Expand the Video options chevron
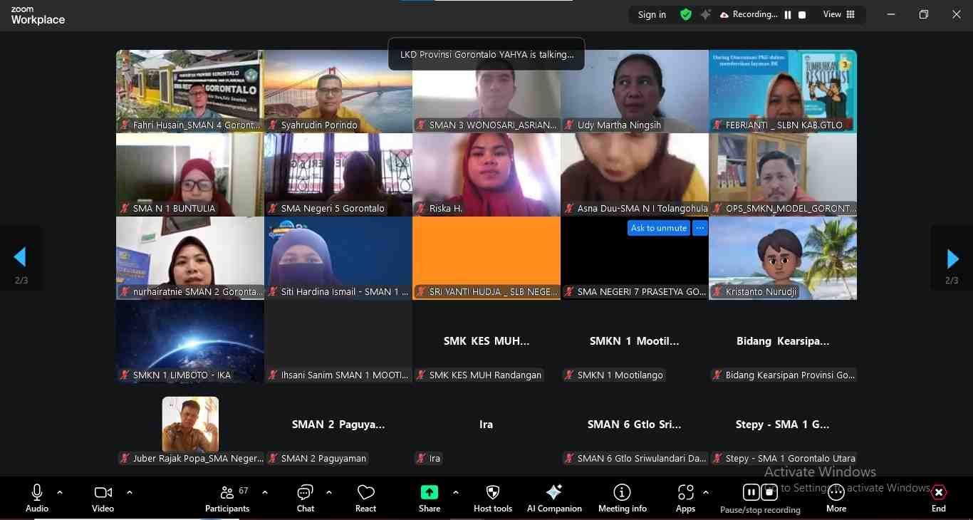This screenshot has height=520, width=973. pos(130,492)
